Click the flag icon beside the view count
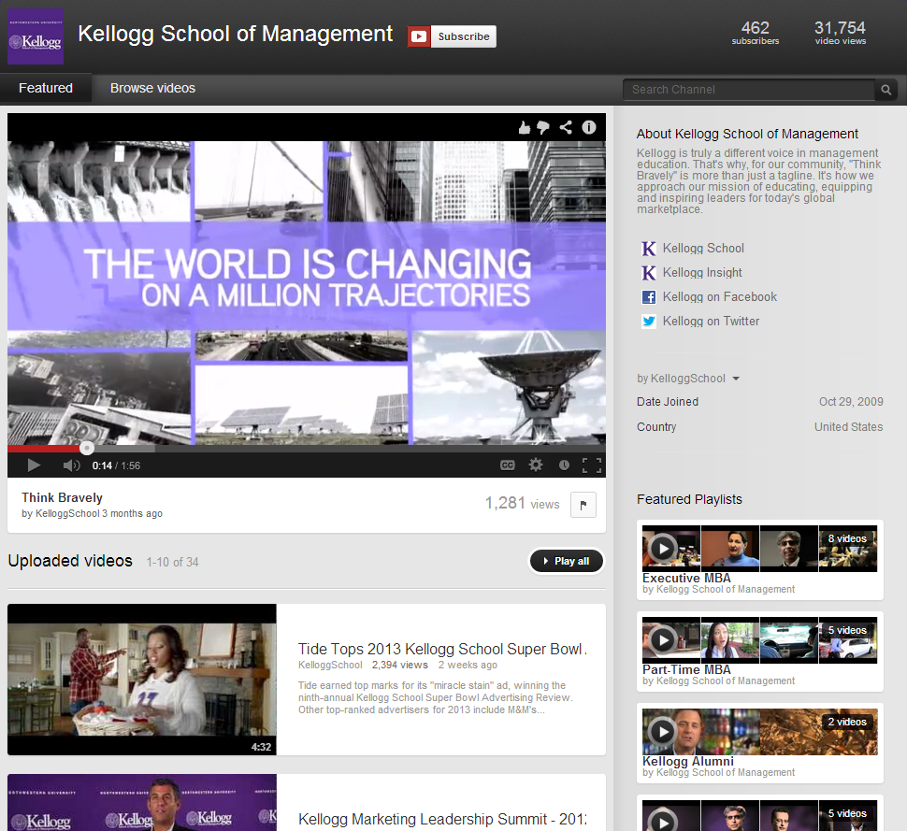Viewport: 907px width, 831px height. click(583, 504)
